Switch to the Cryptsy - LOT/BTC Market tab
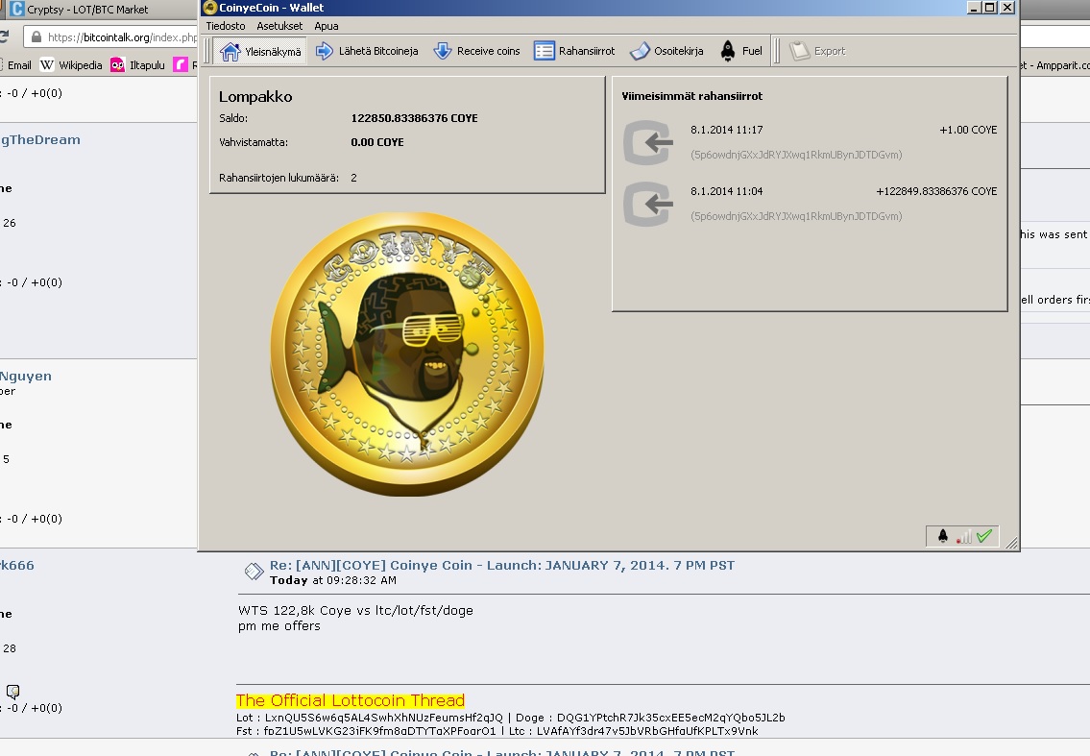The image size is (1090, 756). pos(80,9)
